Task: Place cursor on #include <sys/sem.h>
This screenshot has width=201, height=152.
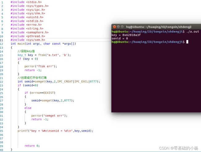Action: [x=28, y=40]
